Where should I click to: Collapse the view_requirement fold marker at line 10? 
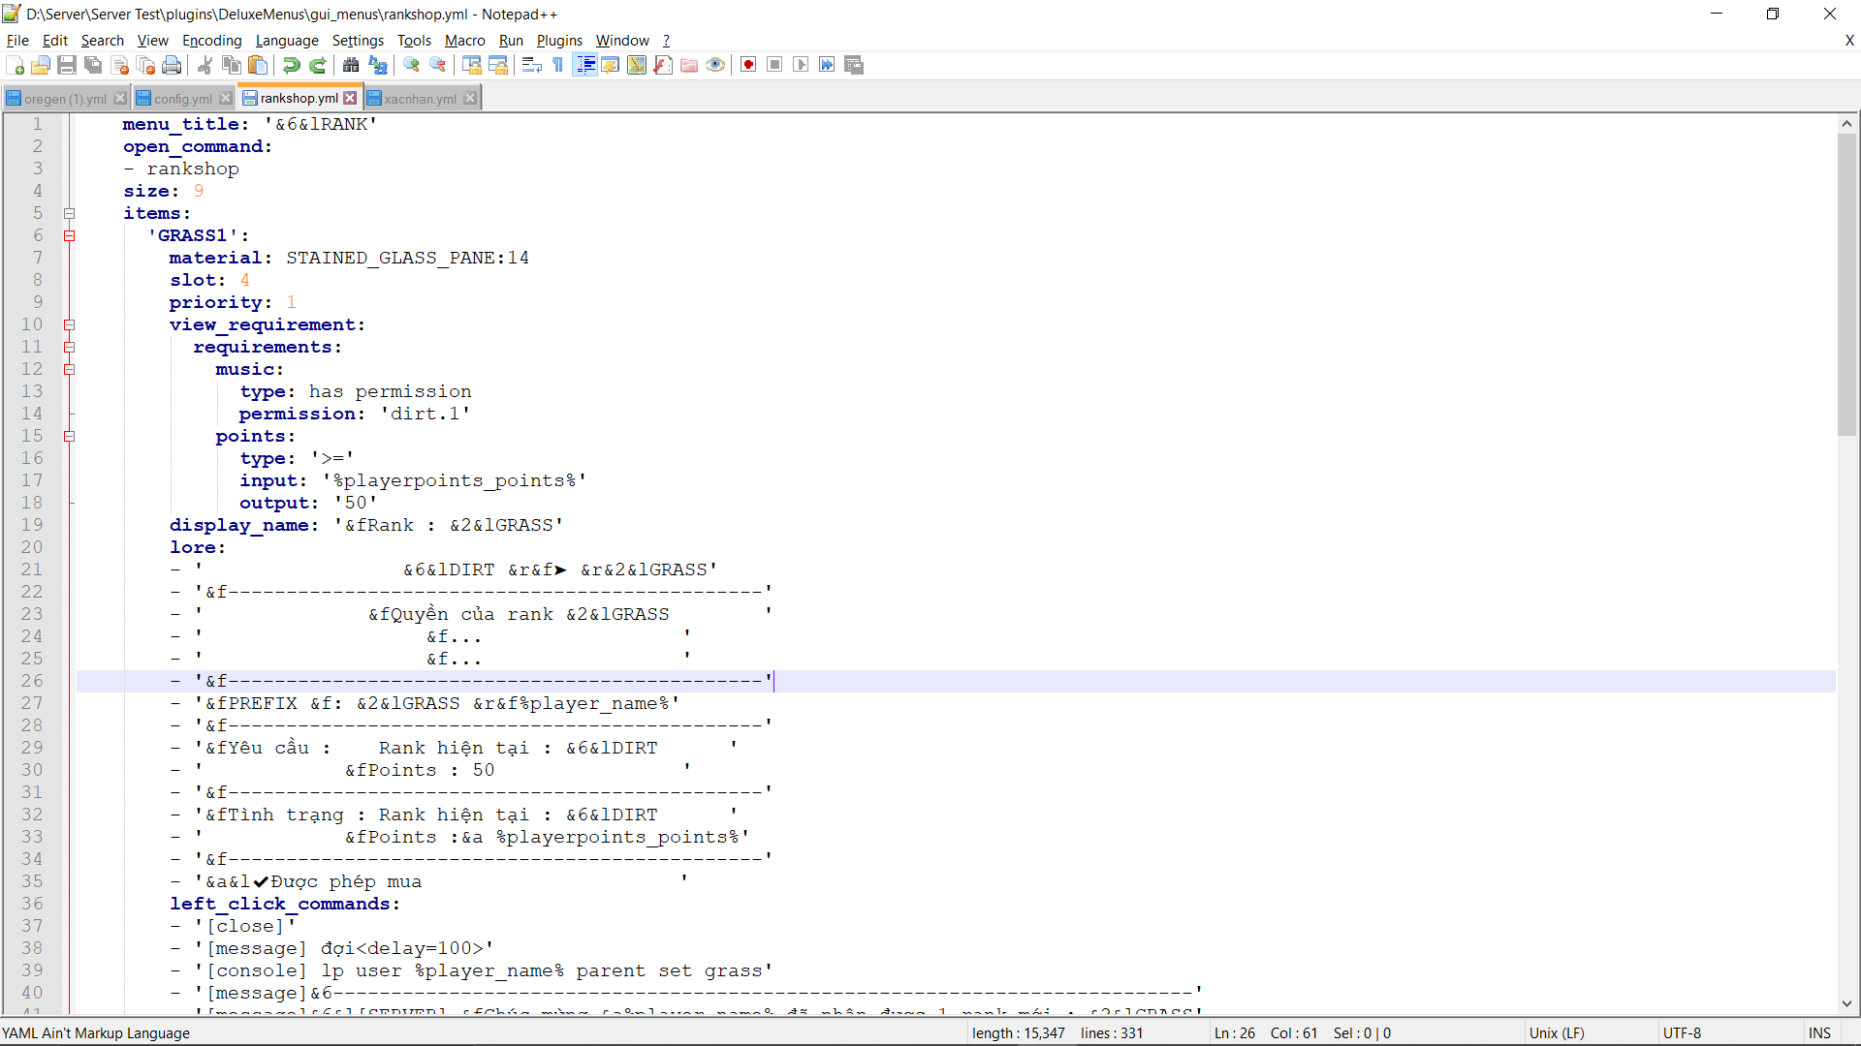70,324
